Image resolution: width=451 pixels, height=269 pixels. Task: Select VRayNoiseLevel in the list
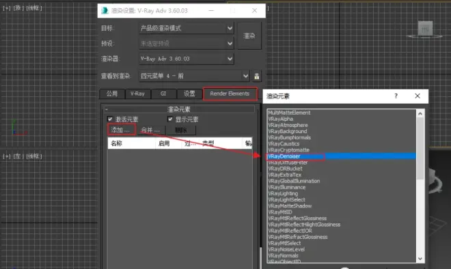(x=286, y=249)
